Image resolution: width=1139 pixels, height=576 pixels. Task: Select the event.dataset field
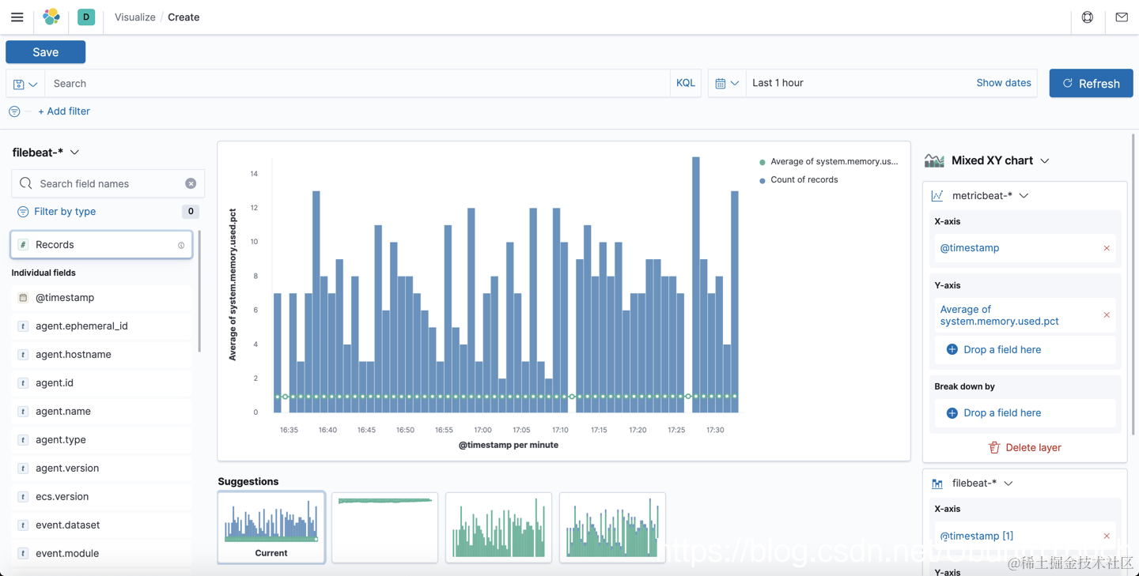101,525
